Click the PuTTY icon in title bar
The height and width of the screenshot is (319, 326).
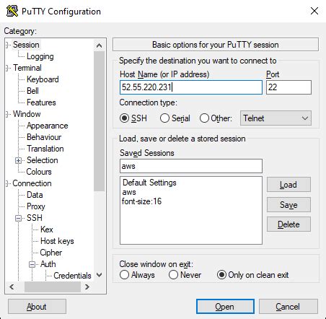[12, 11]
